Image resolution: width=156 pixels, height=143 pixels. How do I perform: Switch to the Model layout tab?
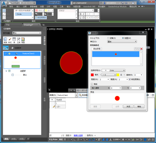click(x=6, y=139)
